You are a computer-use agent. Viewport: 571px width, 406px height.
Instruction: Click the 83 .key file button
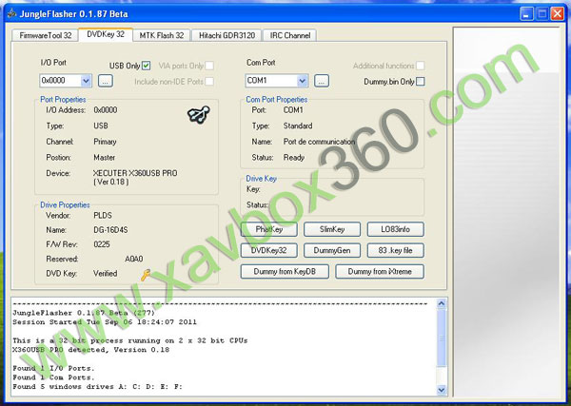[396, 250]
